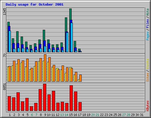Select the red KBytes bar for day 9
151x118 pixels.
45,97
